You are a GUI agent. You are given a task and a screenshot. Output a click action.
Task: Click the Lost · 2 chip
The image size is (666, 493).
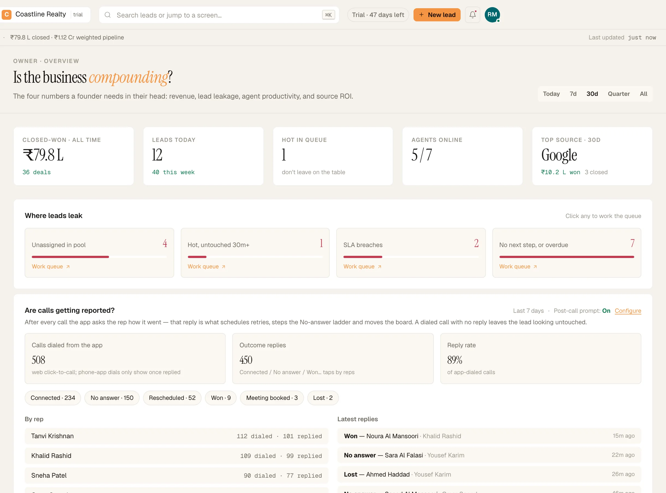click(x=323, y=398)
